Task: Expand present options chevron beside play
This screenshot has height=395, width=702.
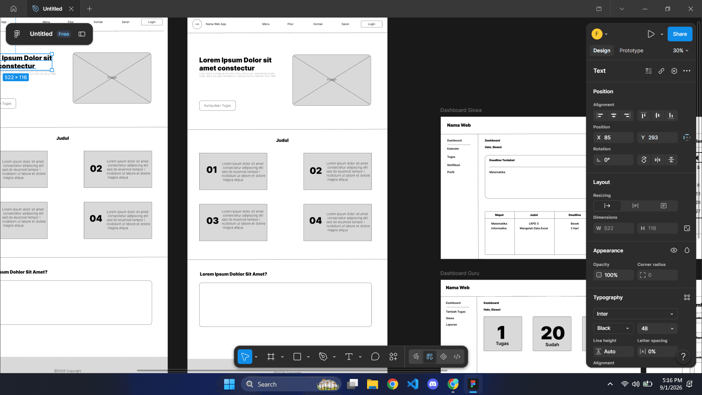Action: (662, 34)
